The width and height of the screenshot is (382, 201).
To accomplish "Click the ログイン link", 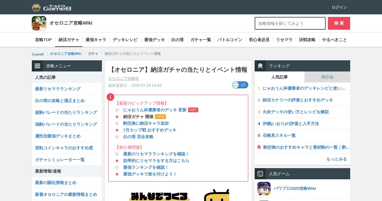I will 339,7.
